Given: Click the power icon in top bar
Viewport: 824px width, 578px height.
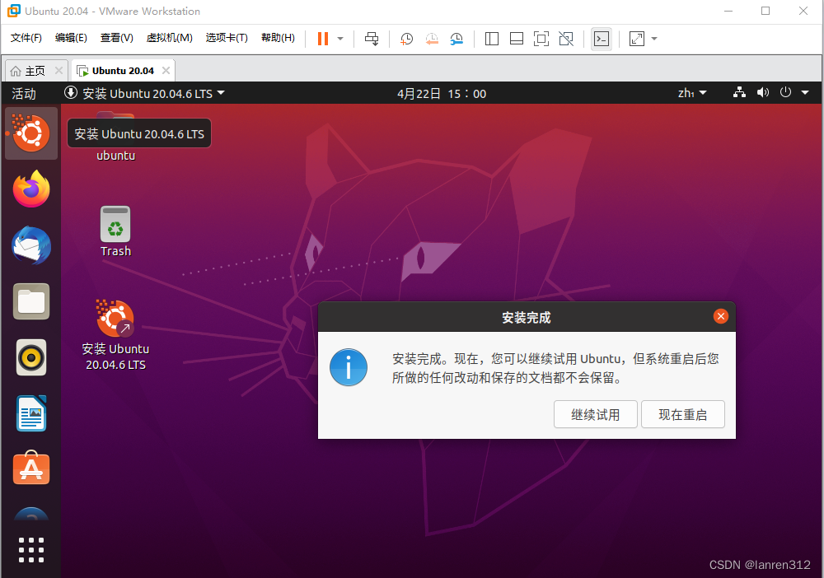Looking at the screenshot, I should (x=785, y=92).
